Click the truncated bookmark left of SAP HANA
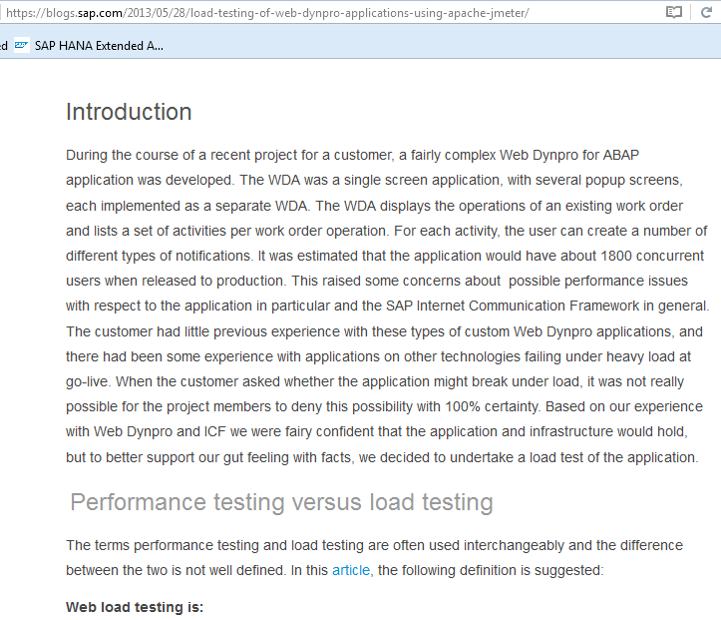The height and width of the screenshot is (620, 721). 3,46
